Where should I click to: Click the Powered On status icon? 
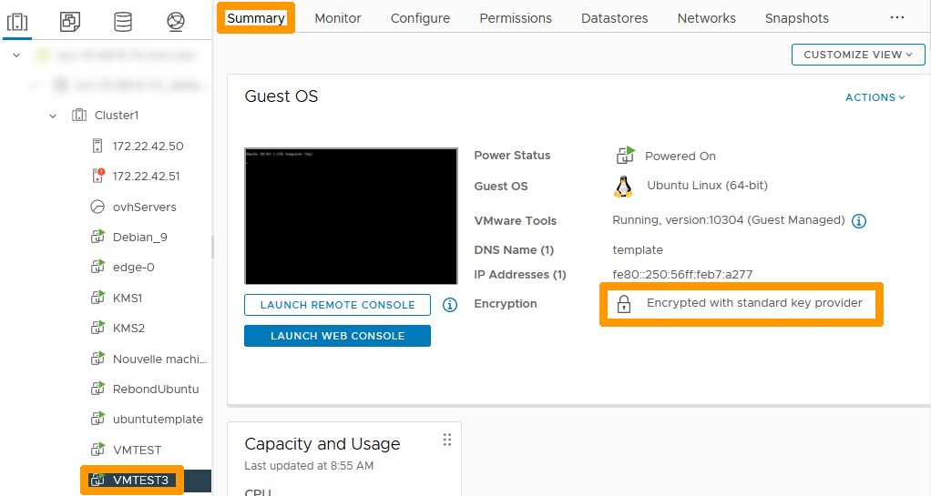tap(625, 156)
